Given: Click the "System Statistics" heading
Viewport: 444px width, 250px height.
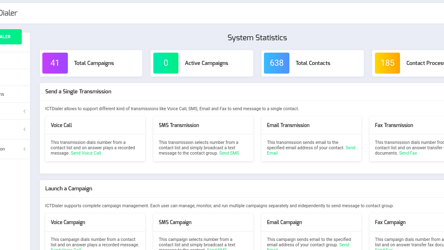Looking at the screenshot, I should [257, 38].
